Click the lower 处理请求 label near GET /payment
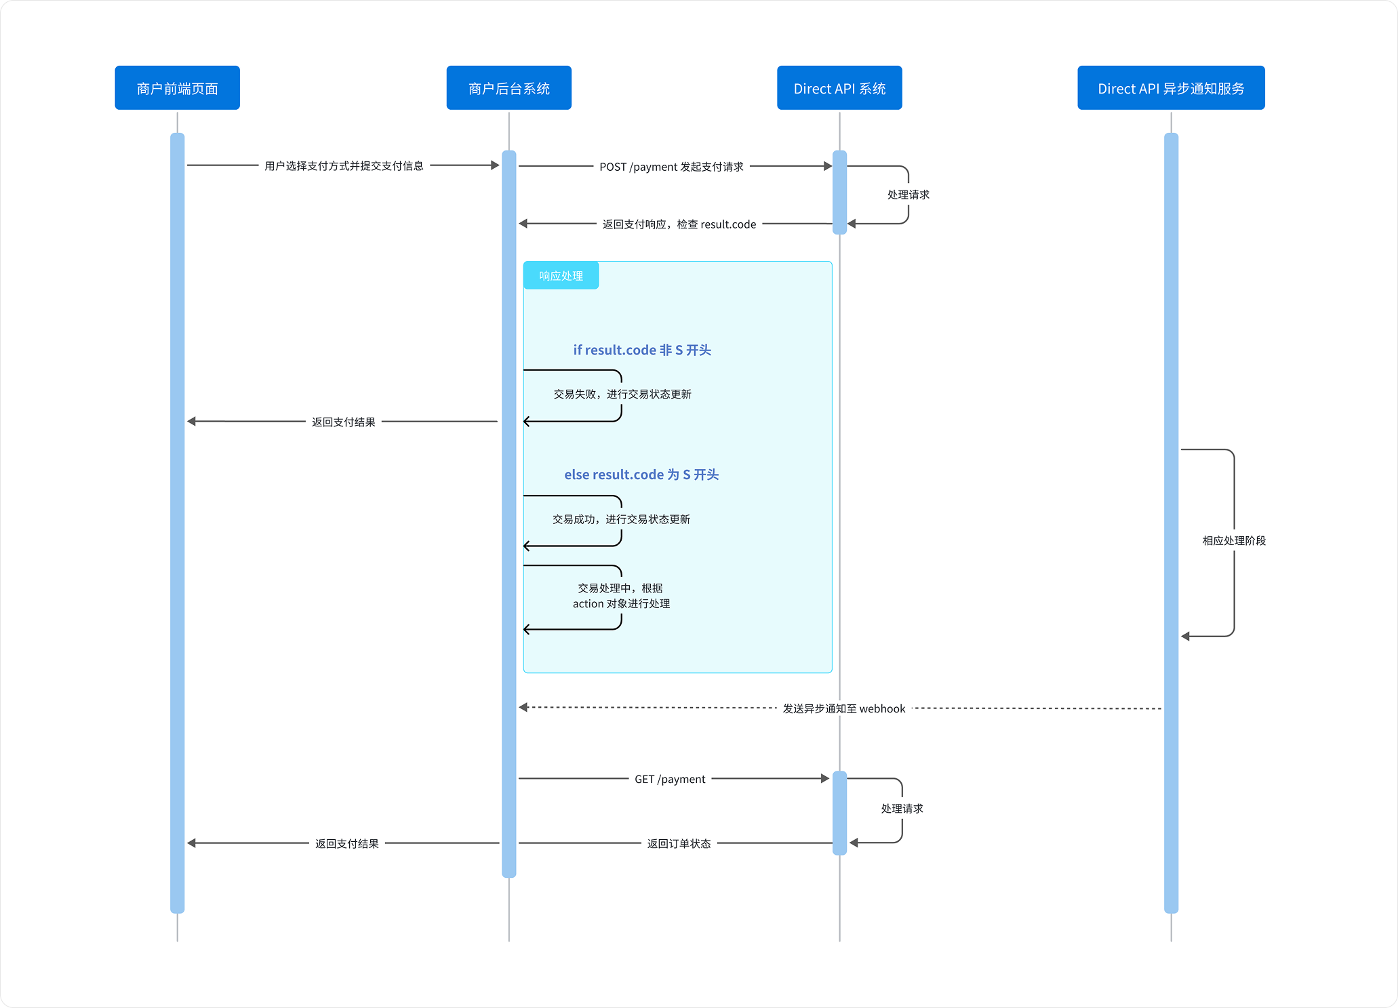This screenshot has width=1398, height=1008. (902, 809)
